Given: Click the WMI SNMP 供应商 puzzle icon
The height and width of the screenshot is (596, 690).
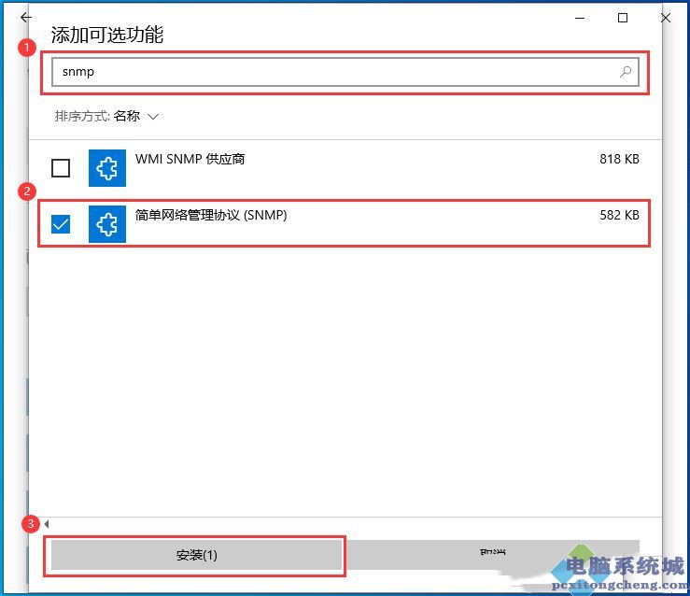Looking at the screenshot, I should click(x=107, y=168).
